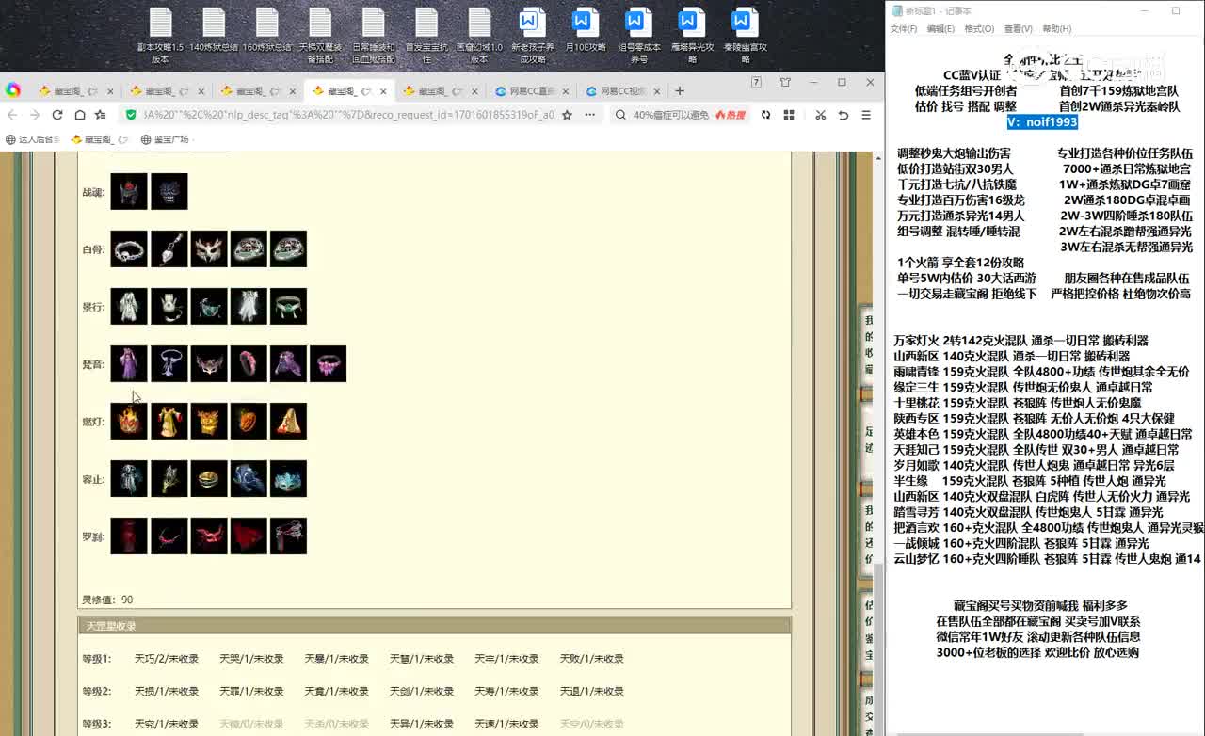The height and width of the screenshot is (736, 1205).
Task: Reload the page with the refresh icon
Action: 57,115
